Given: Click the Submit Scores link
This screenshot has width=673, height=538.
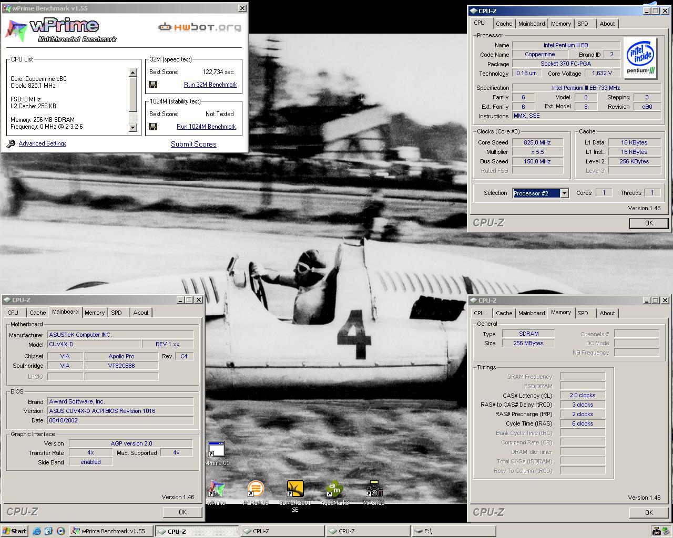Looking at the screenshot, I should 193,144.
